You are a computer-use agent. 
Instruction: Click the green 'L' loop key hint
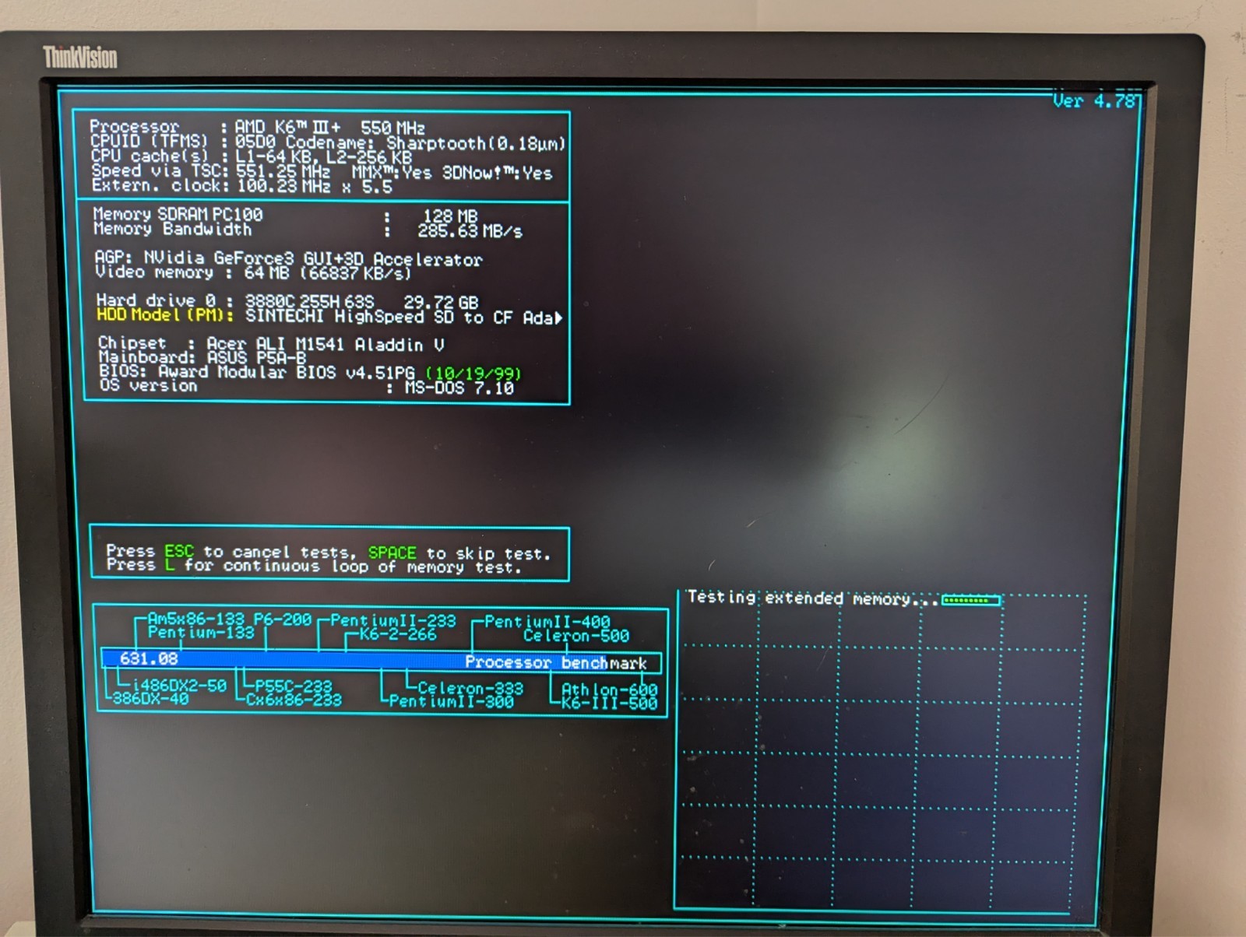[x=170, y=565]
